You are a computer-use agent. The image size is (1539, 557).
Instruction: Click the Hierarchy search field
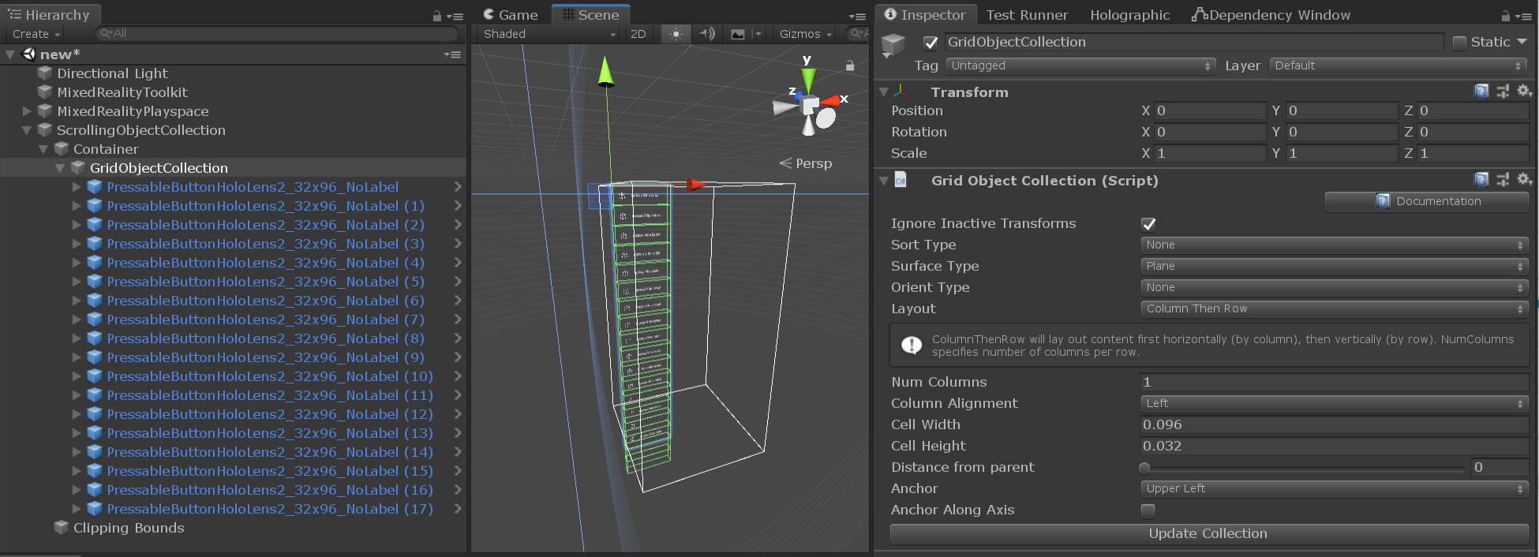(277, 33)
